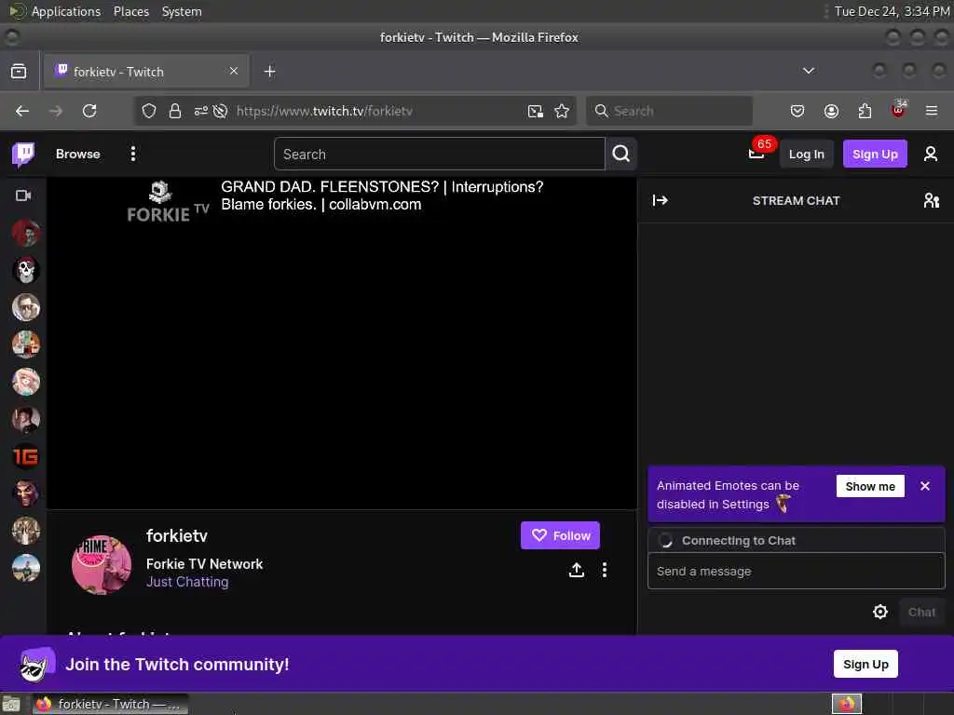Open the 1G logo channel in sidebar

pyautogui.click(x=25, y=456)
